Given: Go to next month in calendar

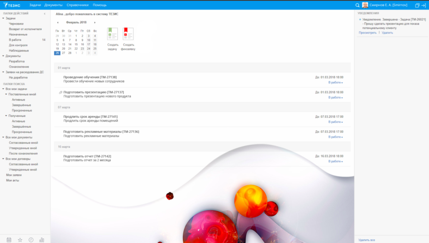Looking at the screenshot, I should 95,22.
